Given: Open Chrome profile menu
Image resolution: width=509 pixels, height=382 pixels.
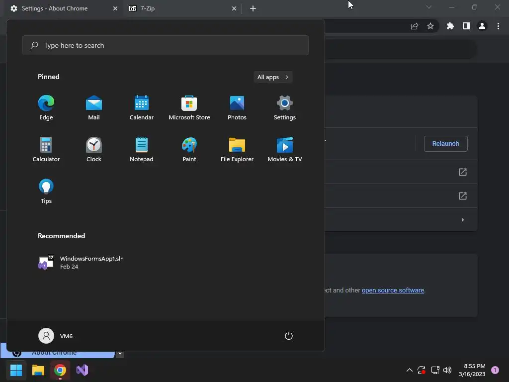Looking at the screenshot, I should tap(482, 26).
